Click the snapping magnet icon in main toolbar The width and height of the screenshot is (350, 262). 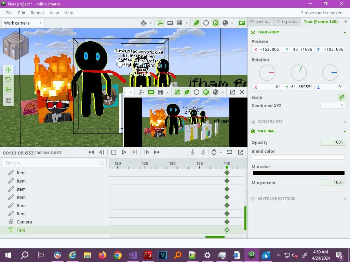[x=144, y=23]
